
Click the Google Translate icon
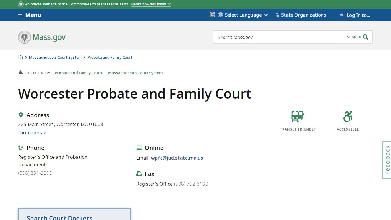tap(212, 15)
